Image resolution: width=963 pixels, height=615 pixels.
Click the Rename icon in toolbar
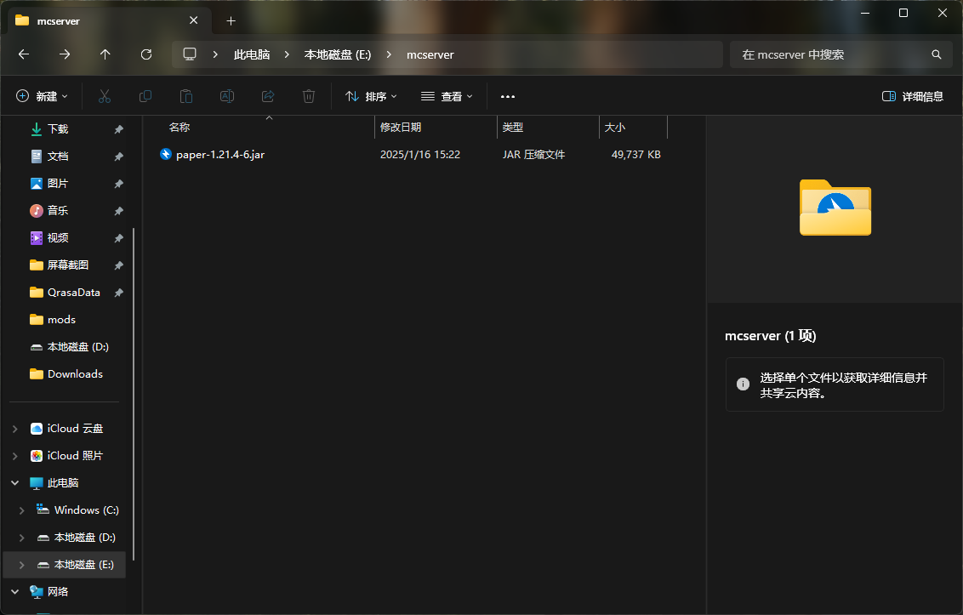(227, 97)
